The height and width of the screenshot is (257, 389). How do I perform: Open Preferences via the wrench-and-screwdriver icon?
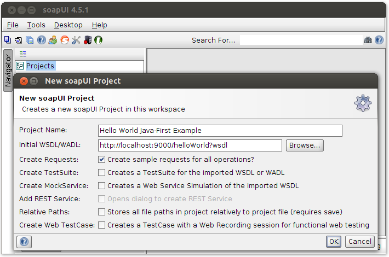pos(76,40)
